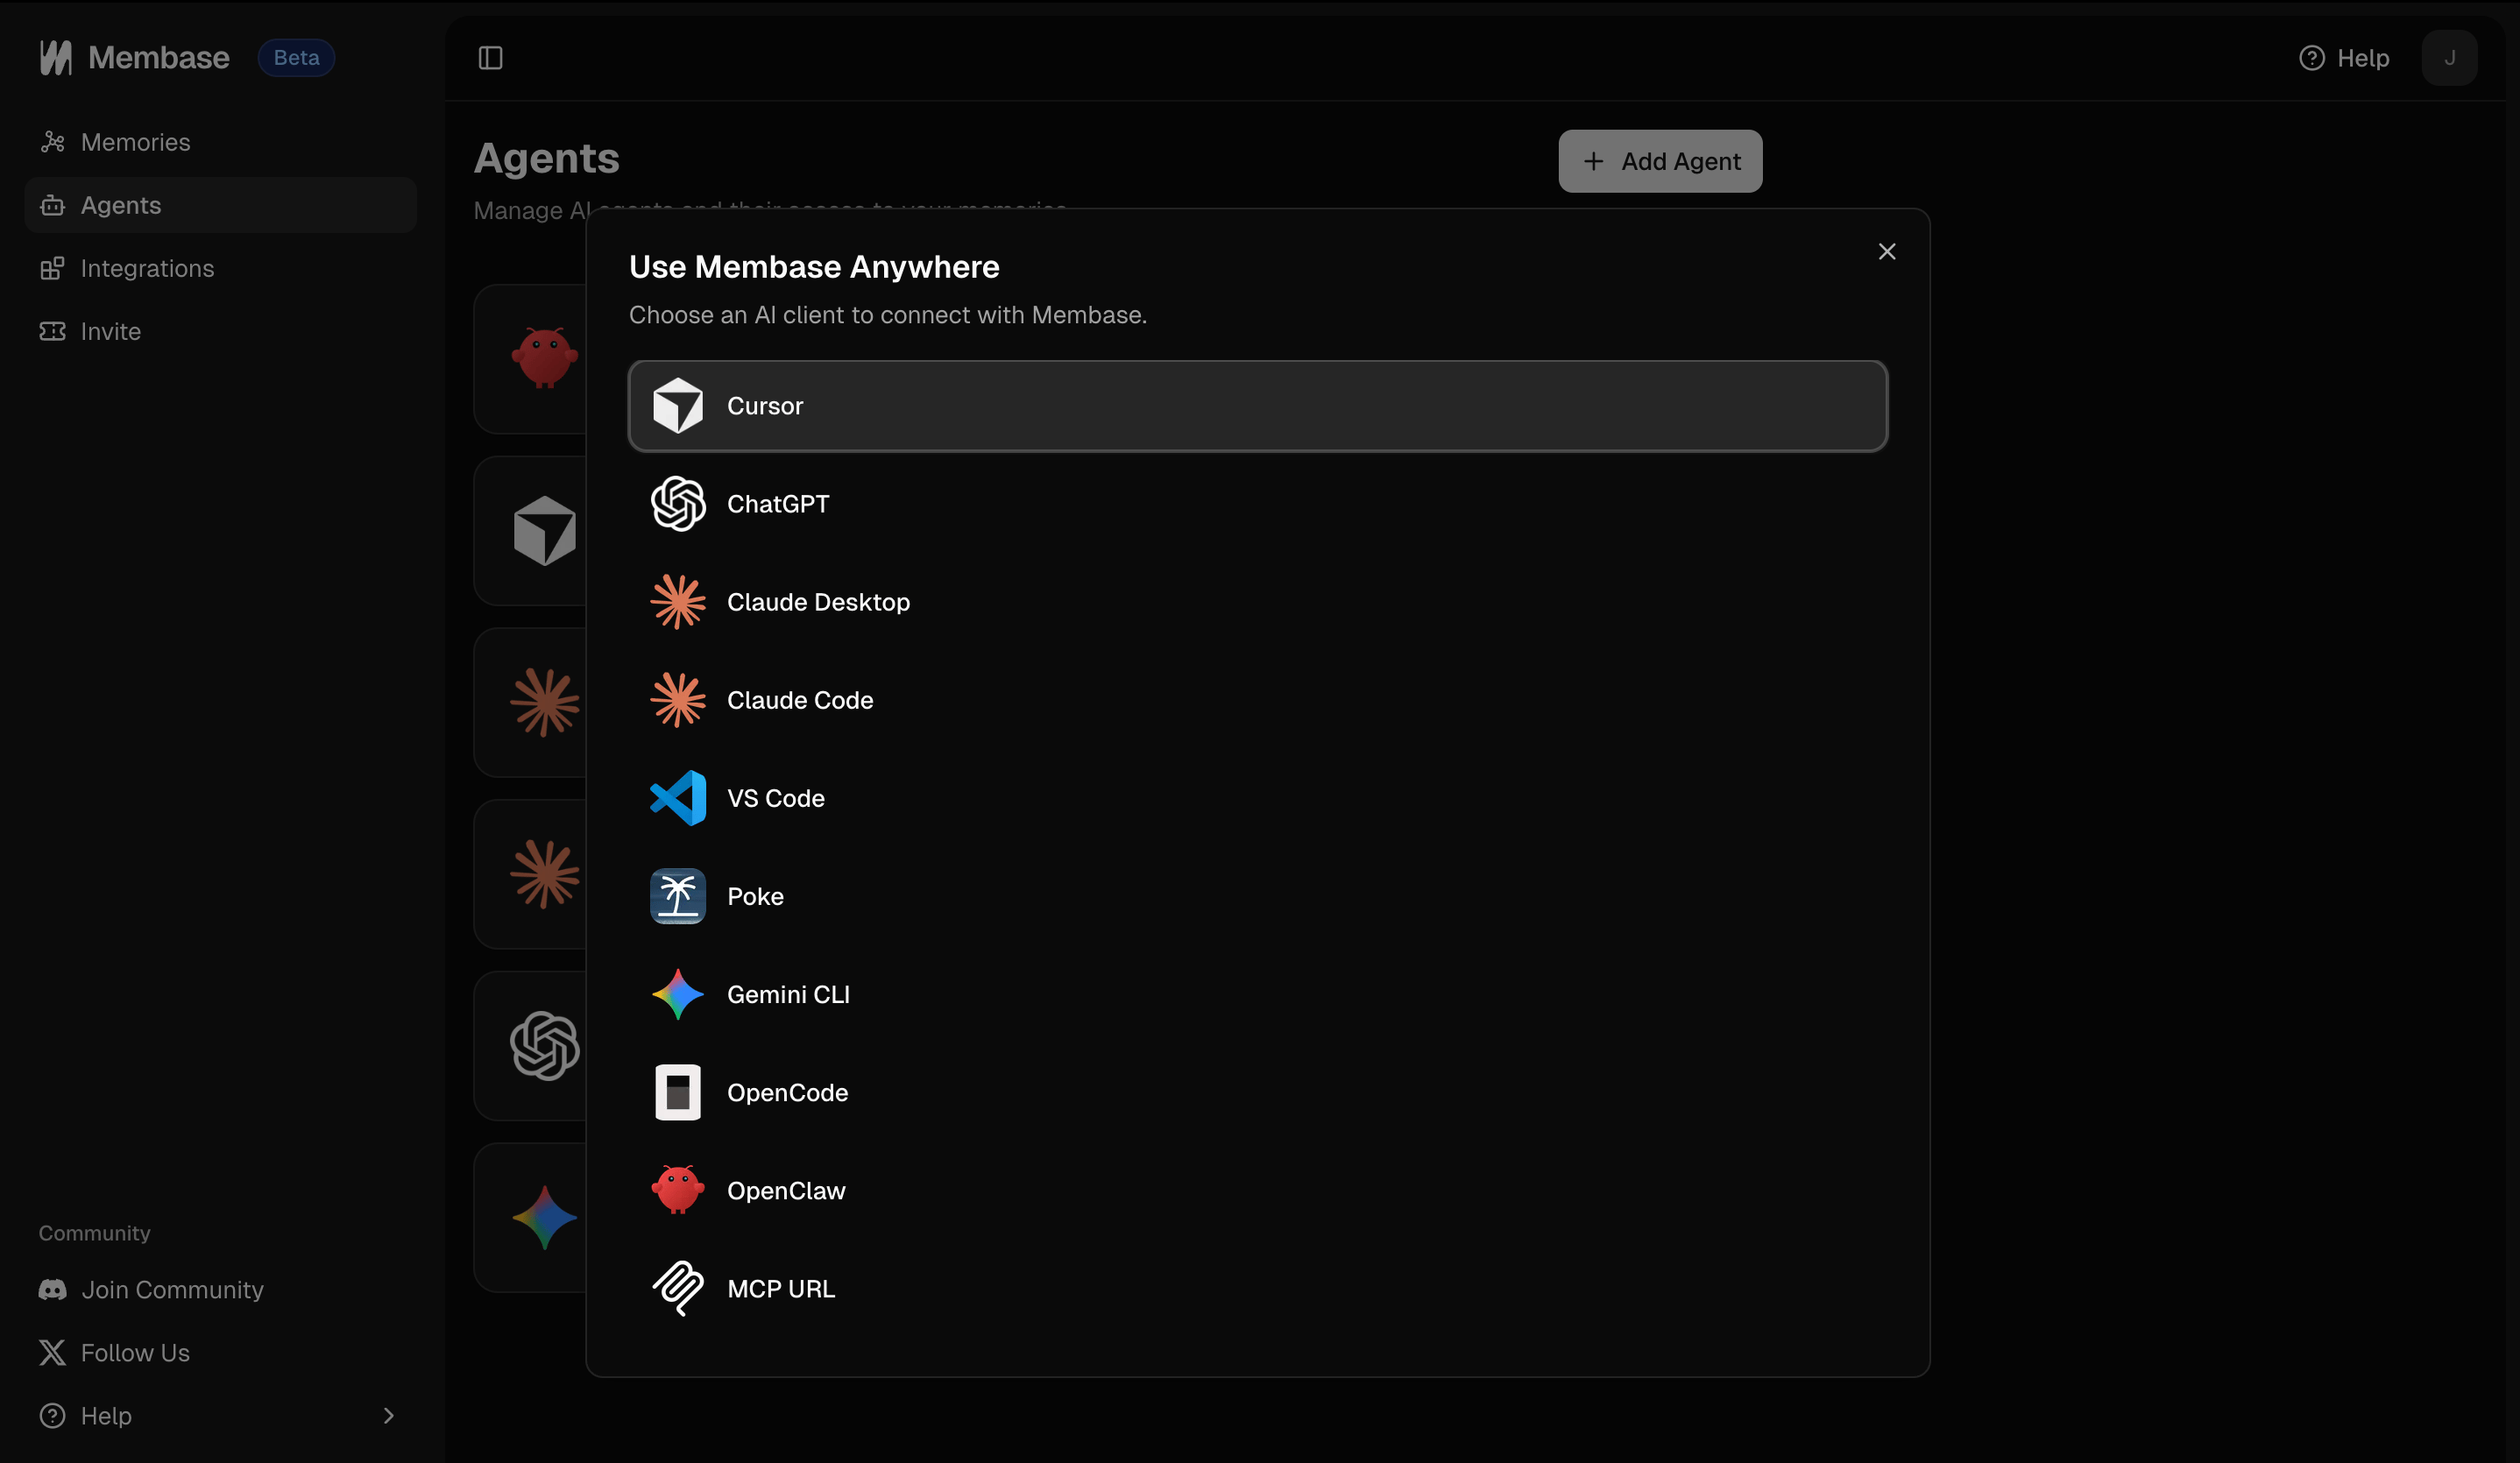Expand the sidebar Help chevron
This screenshot has width=2520, height=1463.
pos(389,1416)
